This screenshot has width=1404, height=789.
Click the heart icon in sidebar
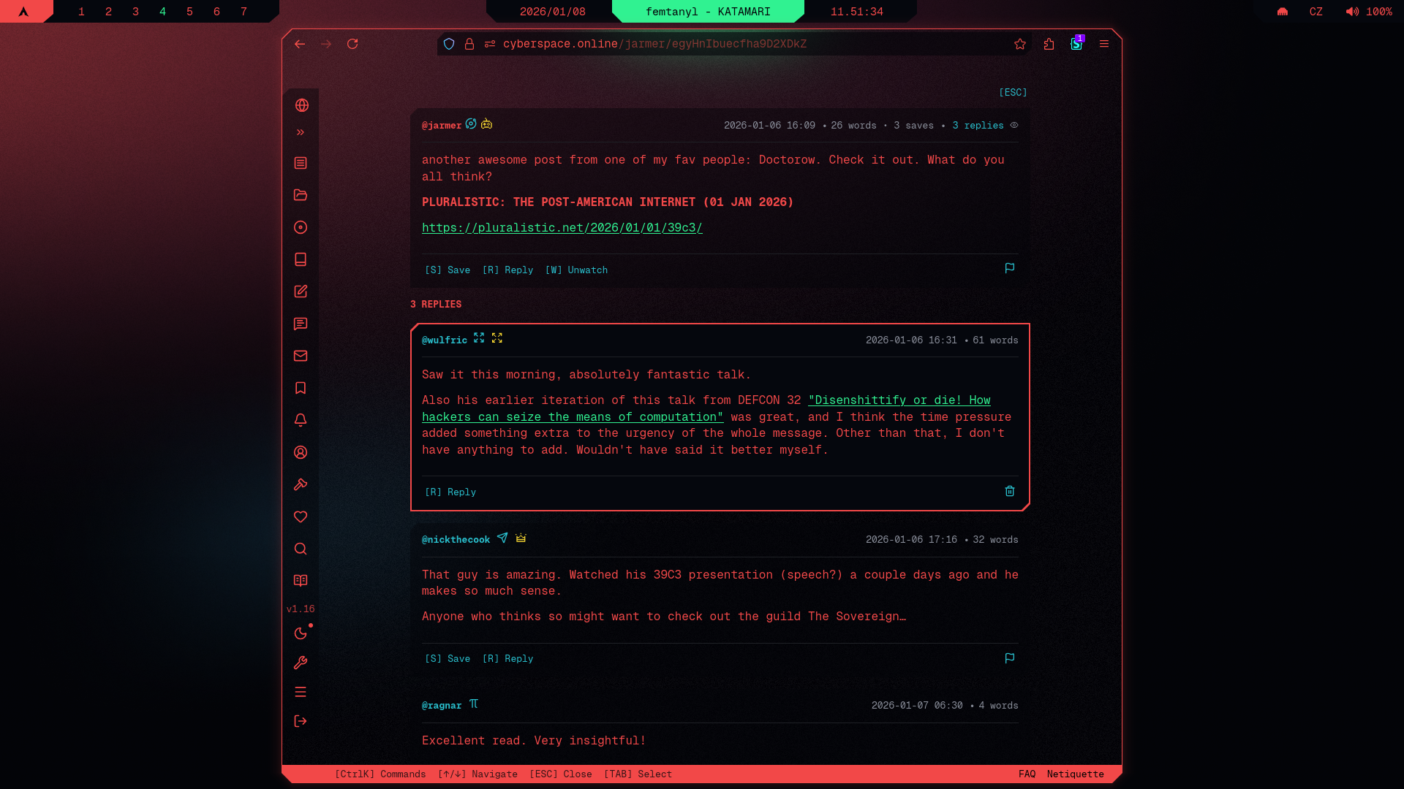click(301, 517)
